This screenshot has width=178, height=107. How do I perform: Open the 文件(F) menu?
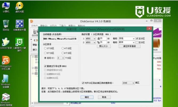tap(34, 26)
